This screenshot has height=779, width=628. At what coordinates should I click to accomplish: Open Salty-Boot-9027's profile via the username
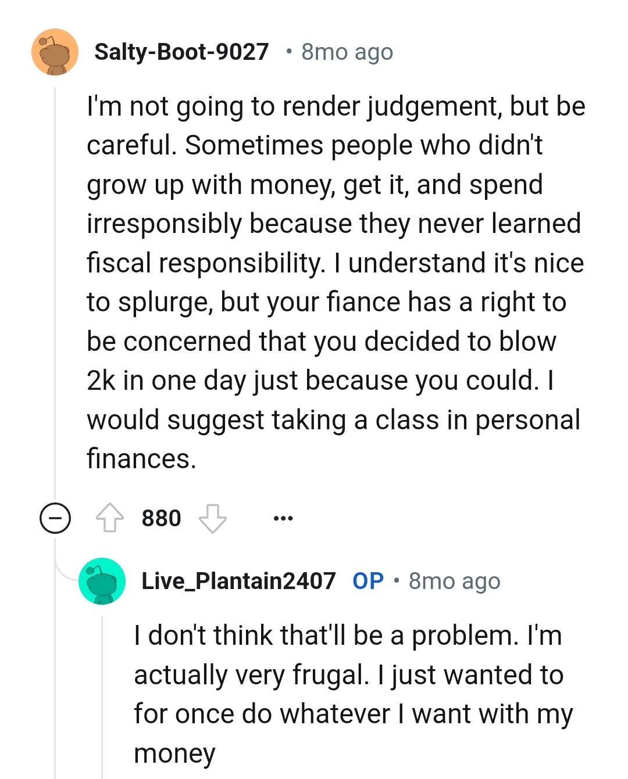point(181,52)
